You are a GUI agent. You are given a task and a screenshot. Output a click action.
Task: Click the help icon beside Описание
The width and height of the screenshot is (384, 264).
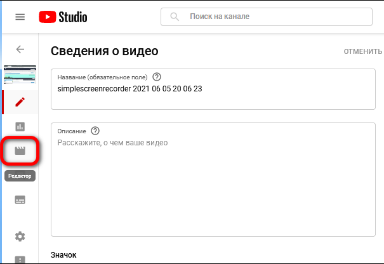click(95, 131)
